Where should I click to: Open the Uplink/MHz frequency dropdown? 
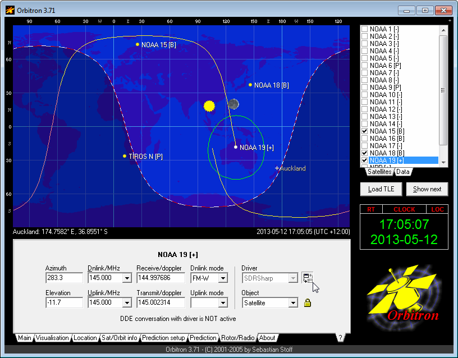click(x=127, y=303)
